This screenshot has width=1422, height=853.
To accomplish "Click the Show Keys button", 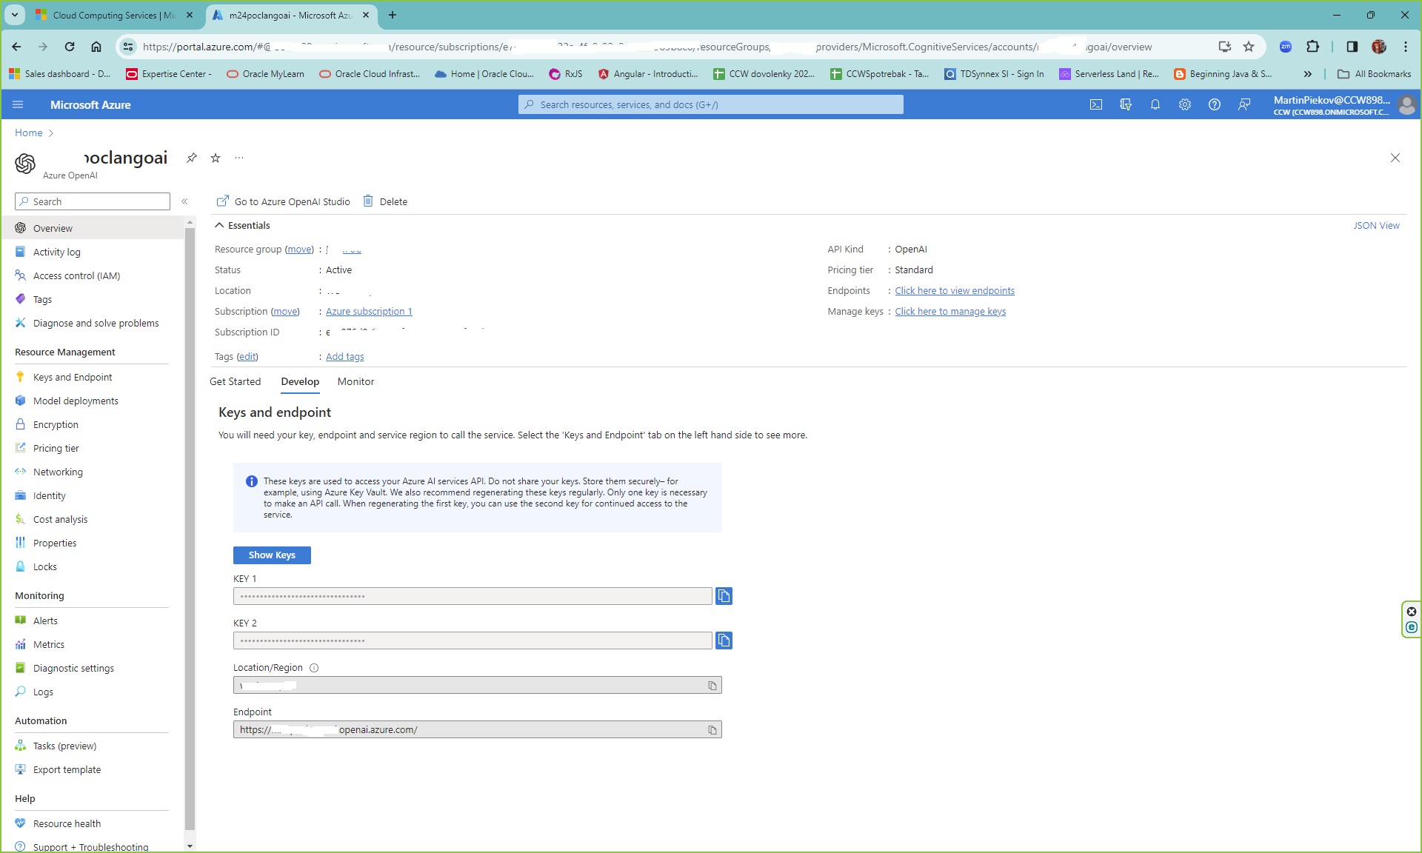I will click(272, 555).
